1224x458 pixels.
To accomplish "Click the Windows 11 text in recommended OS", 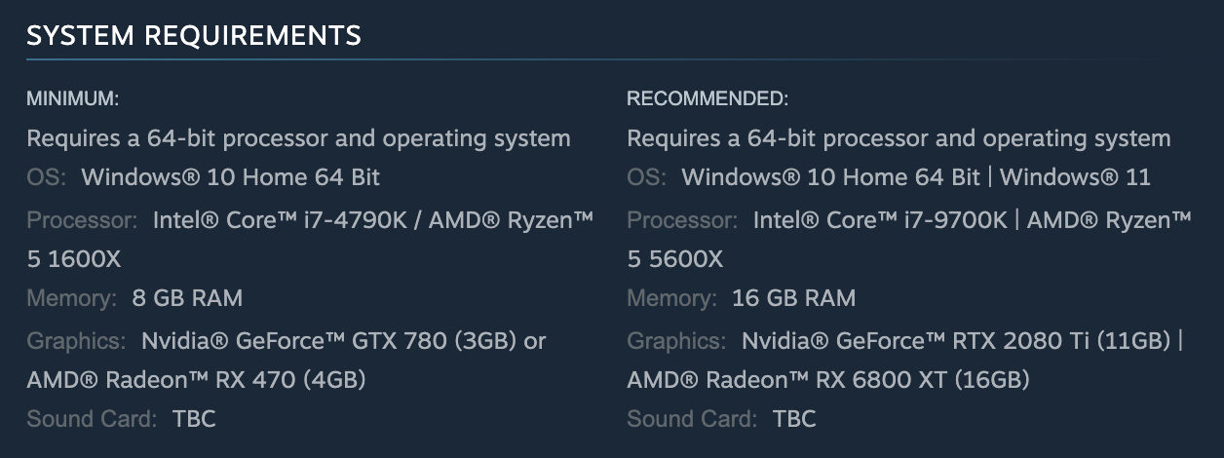I will pyautogui.click(x=1075, y=177).
